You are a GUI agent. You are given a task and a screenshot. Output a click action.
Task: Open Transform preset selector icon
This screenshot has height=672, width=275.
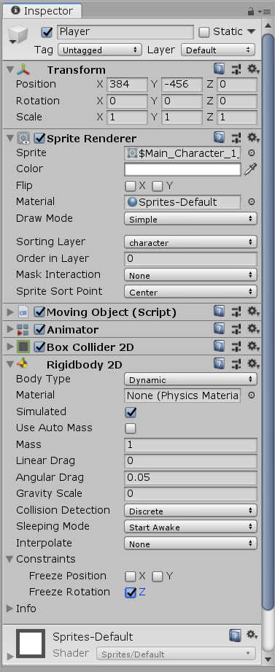point(236,69)
